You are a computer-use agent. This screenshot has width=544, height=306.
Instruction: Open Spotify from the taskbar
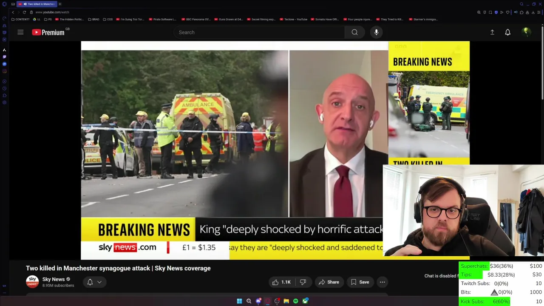point(295,301)
